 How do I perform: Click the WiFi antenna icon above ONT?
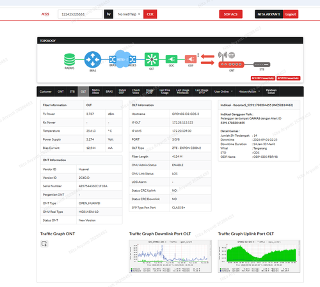click(223, 56)
